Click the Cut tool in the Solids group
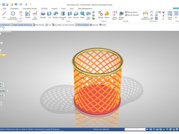179x134 pixels. pyautogui.click(x=49, y=15)
